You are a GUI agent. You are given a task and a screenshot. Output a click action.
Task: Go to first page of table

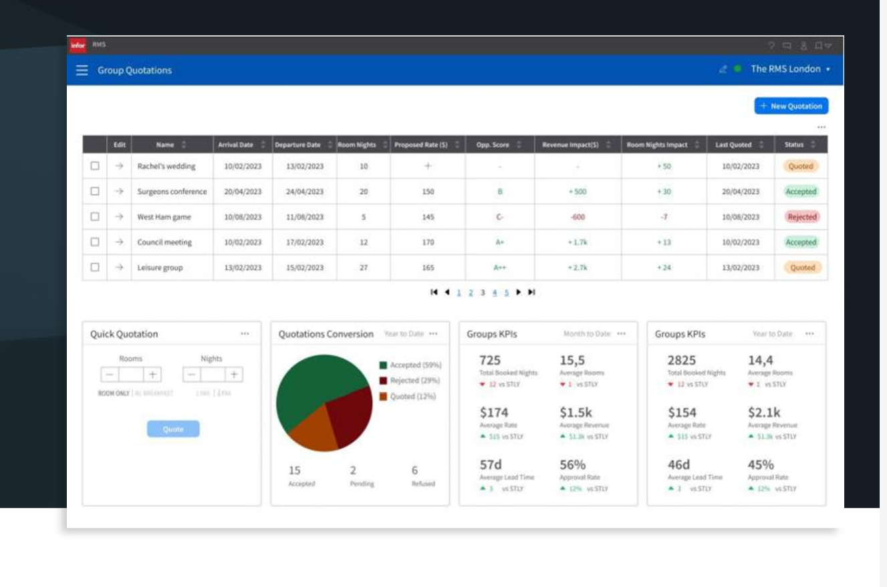pos(434,292)
